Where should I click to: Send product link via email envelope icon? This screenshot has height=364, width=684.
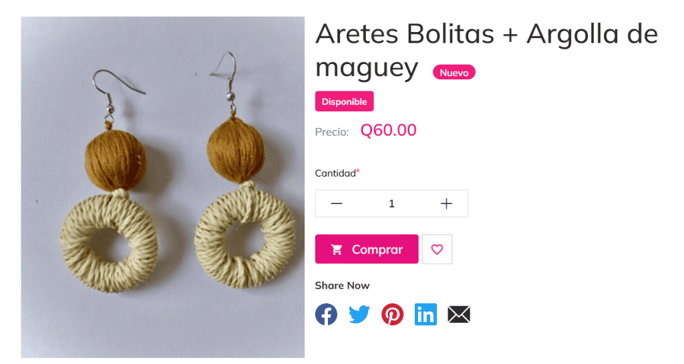(458, 315)
